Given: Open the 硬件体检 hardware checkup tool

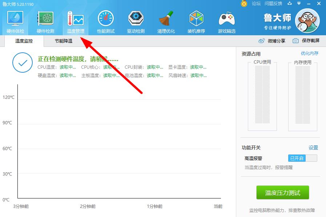Looking at the screenshot, I should [x=15, y=21].
